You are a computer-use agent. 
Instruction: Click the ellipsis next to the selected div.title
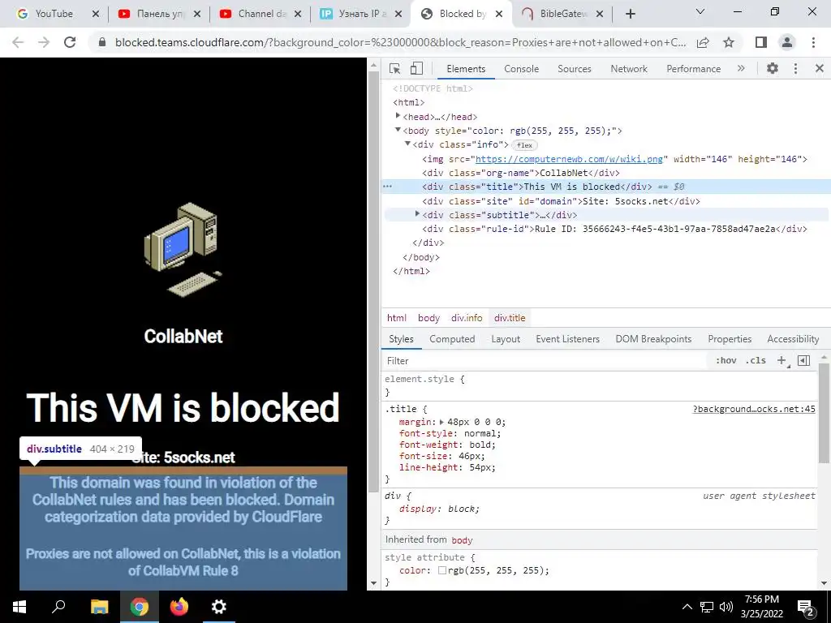[387, 187]
